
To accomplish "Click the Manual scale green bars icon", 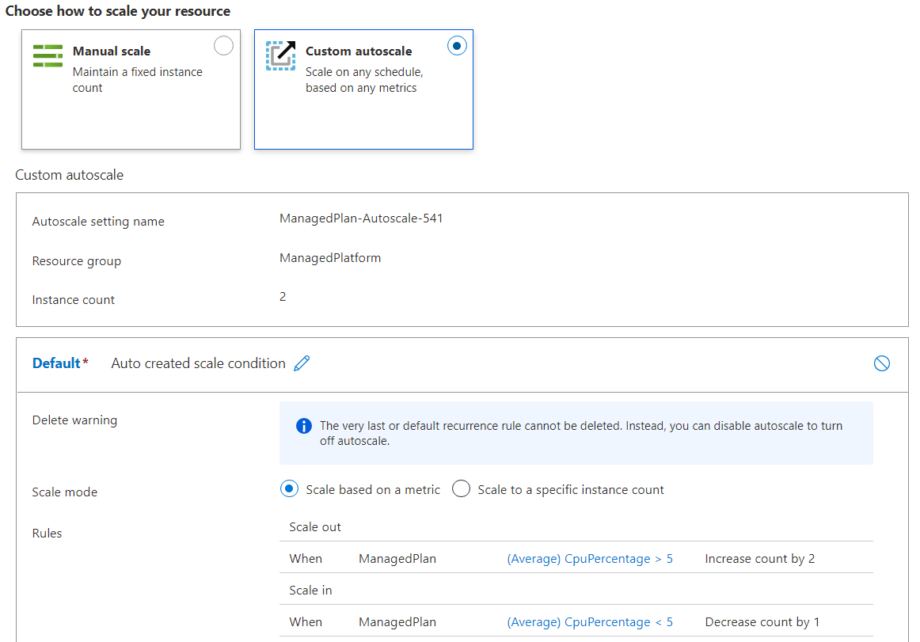I will [48, 56].
